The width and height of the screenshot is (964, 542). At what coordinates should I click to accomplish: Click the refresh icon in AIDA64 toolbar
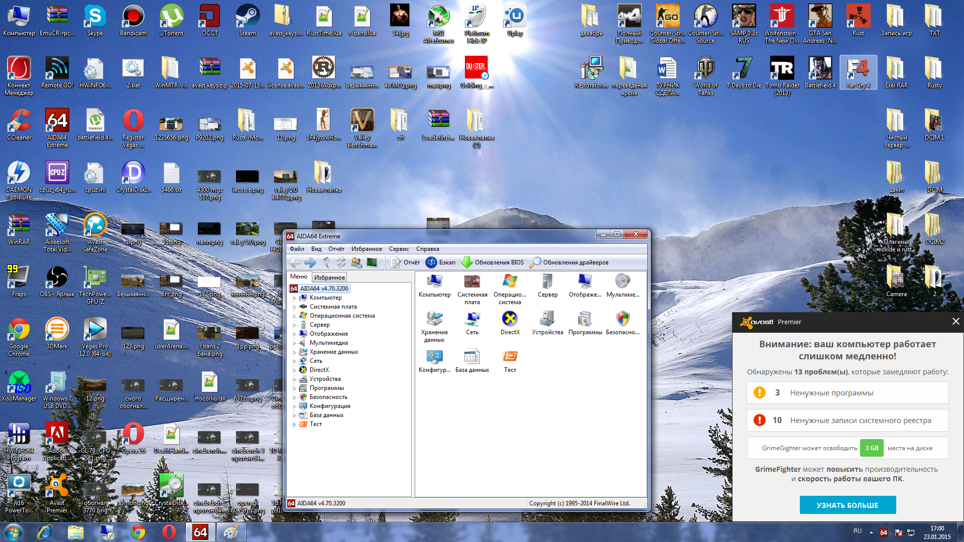[341, 262]
